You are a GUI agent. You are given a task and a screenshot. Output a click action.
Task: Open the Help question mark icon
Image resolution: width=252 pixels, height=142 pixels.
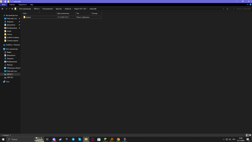click(x=250, y=5)
